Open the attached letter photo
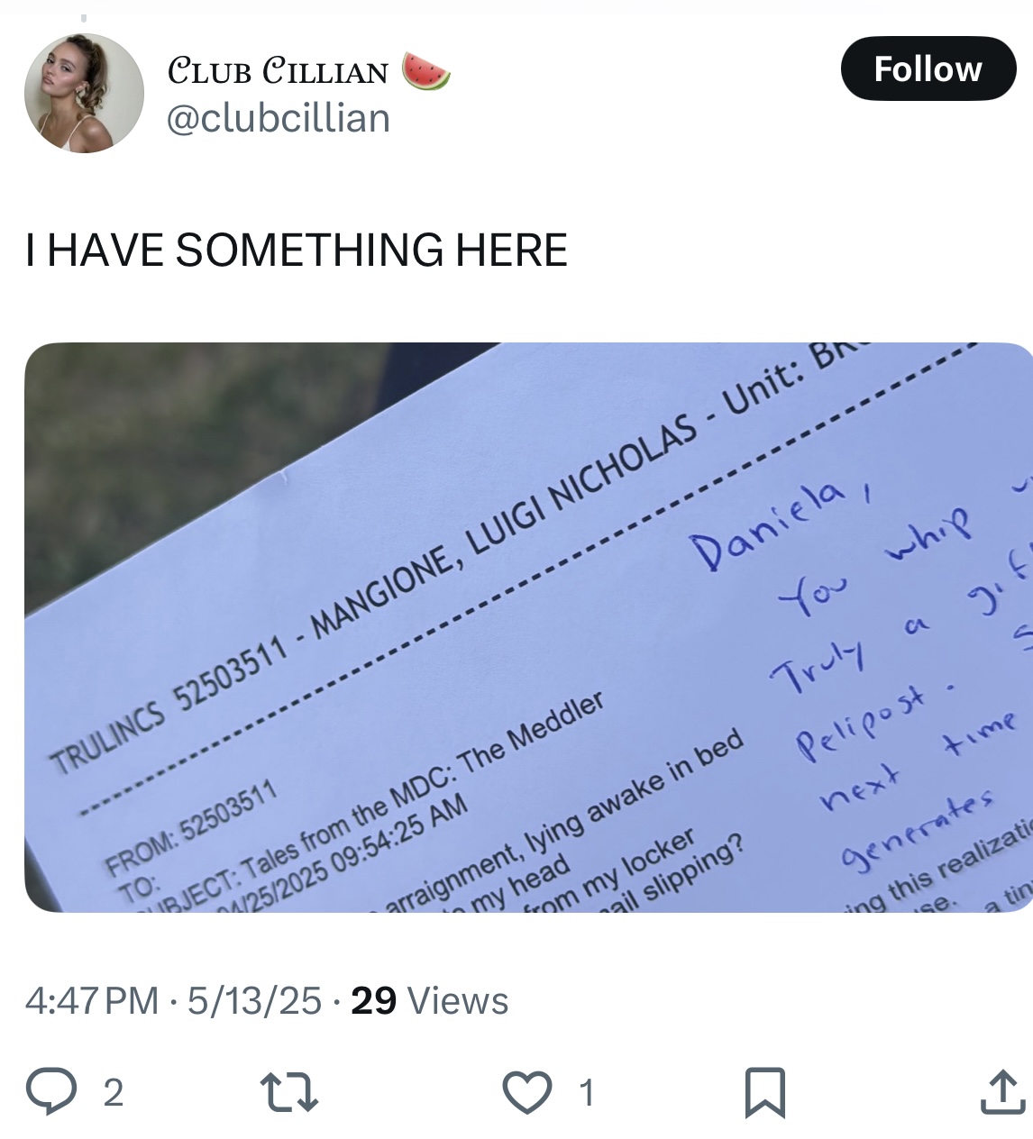 point(528,627)
